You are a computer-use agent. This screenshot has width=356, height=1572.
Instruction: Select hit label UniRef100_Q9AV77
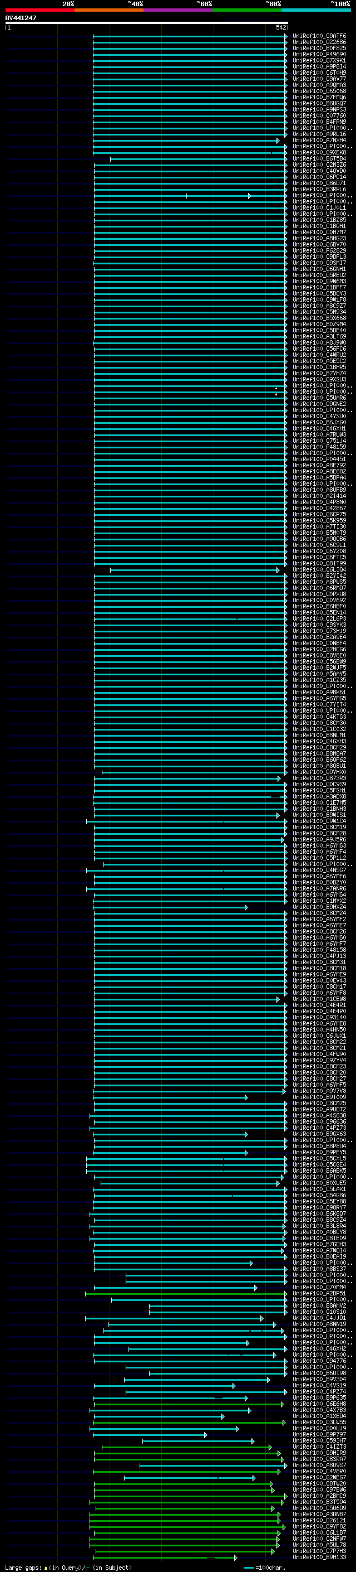(319, 79)
